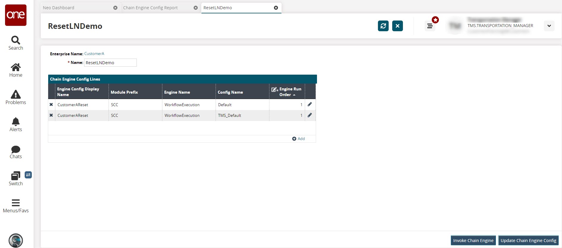Viewport: 562px width, 248px height.
Task: Expand the user profile dropdown chevron
Action: click(x=549, y=26)
